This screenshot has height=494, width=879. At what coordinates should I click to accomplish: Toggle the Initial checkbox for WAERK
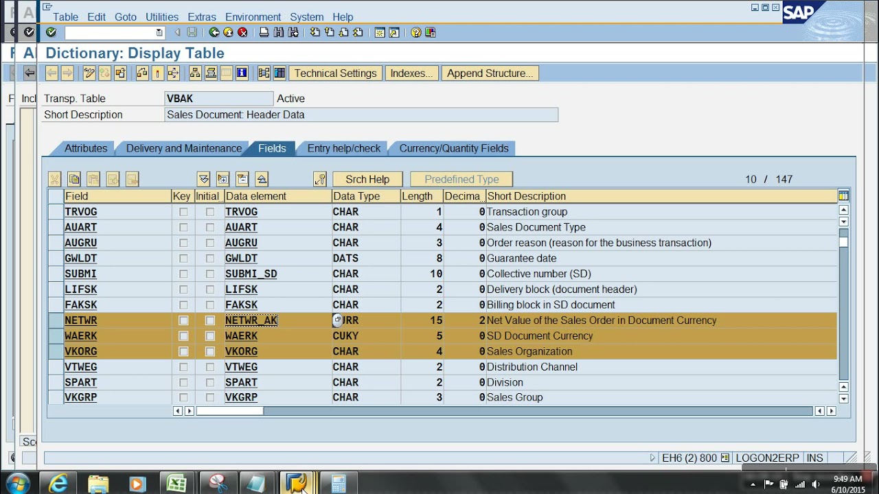[210, 336]
